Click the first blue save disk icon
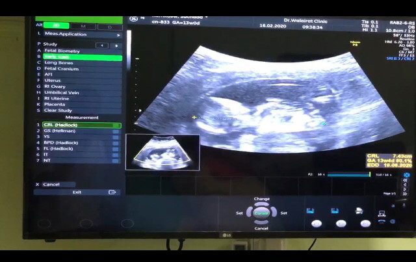 tap(310, 211)
